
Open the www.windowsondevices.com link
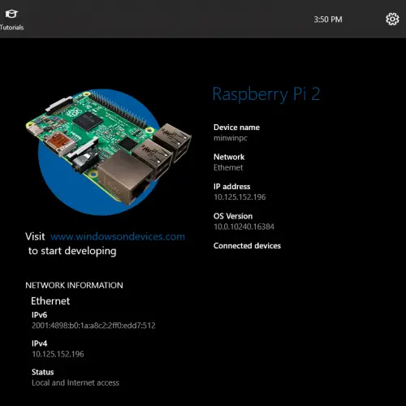pos(118,236)
